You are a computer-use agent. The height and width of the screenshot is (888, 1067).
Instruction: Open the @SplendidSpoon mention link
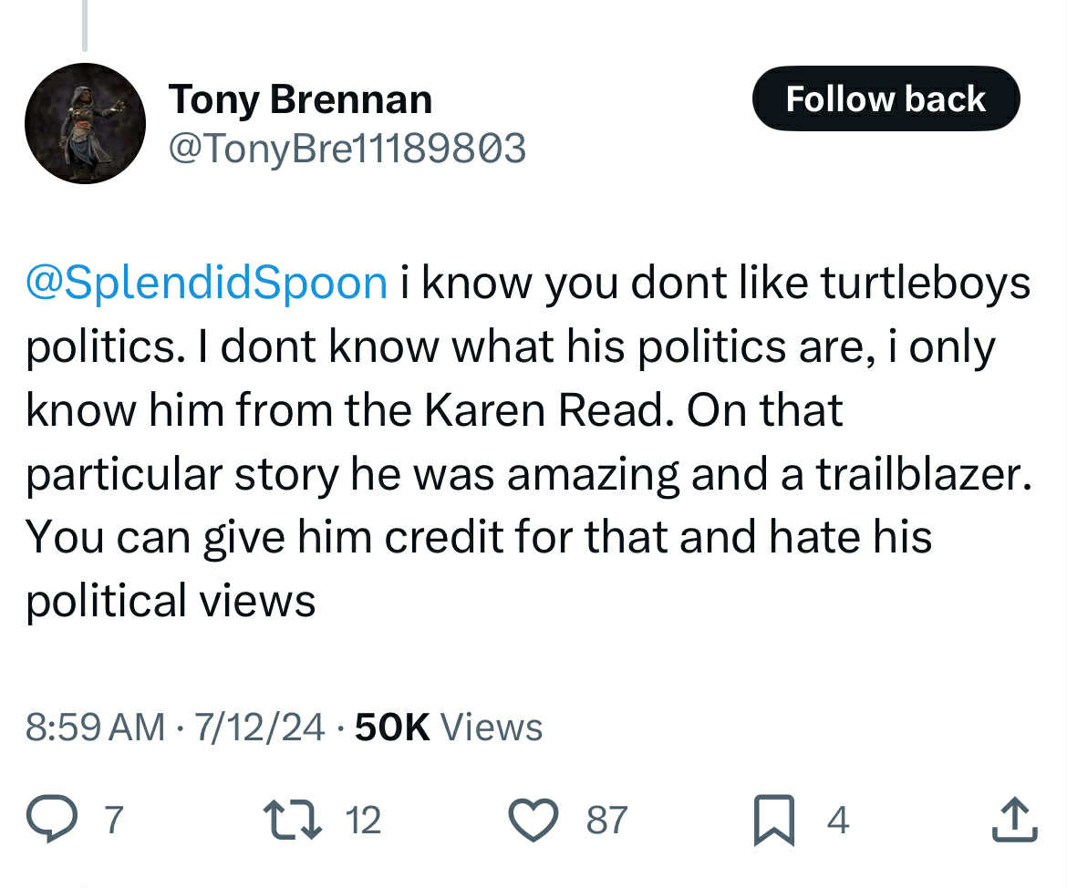206,283
